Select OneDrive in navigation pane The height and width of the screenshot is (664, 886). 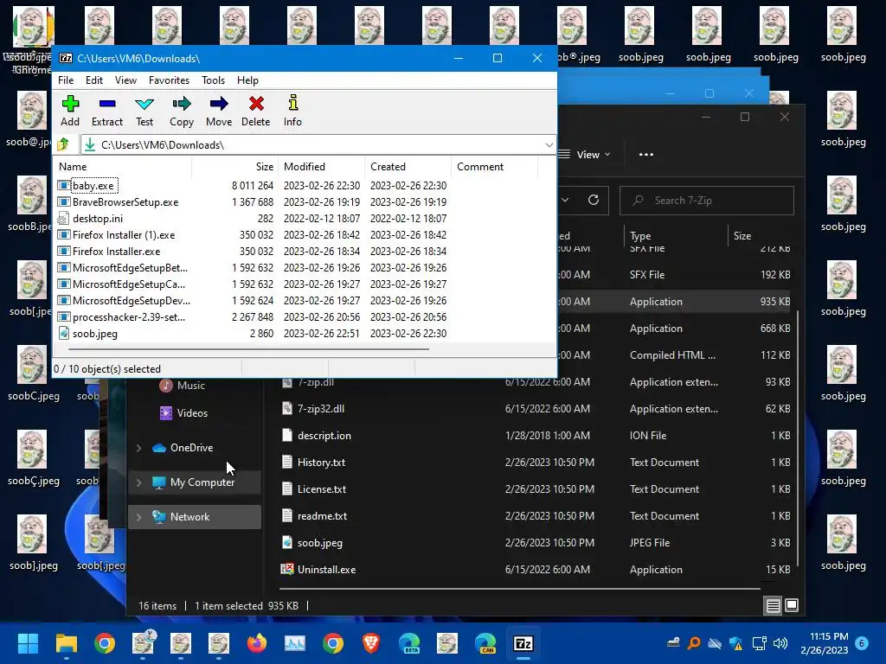pyautogui.click(x=191, y=448)
